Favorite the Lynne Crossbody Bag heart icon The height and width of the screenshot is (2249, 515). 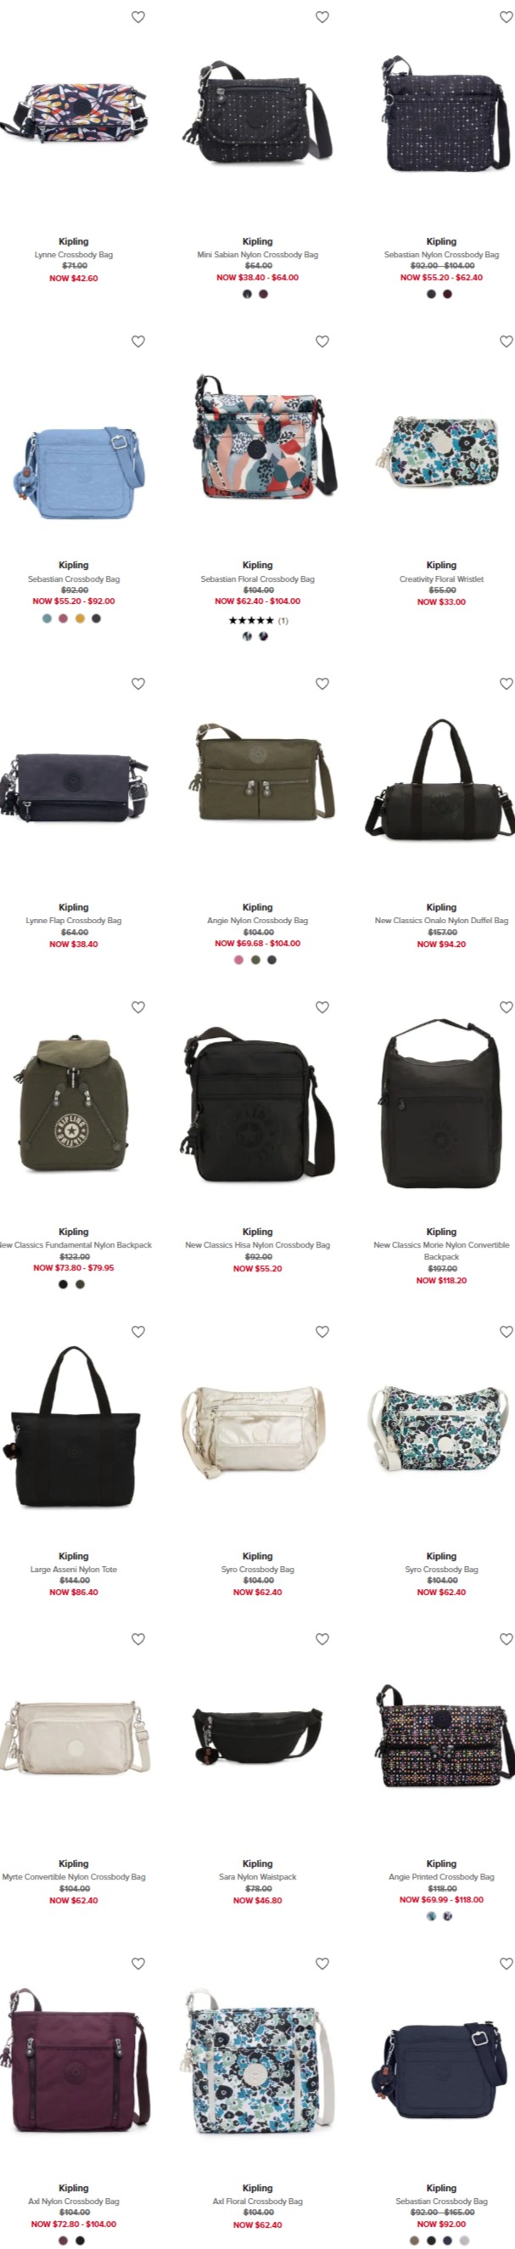click(x=138, y=17)
